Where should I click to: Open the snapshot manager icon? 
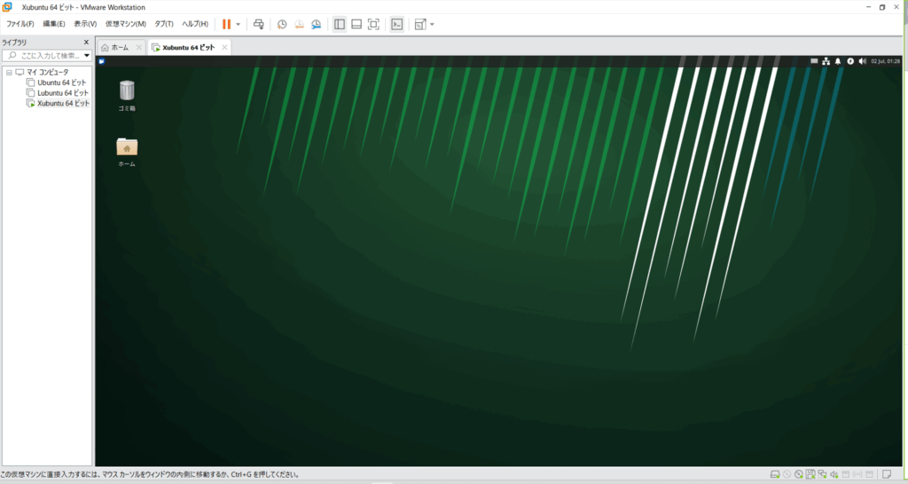tap(316, 24)
